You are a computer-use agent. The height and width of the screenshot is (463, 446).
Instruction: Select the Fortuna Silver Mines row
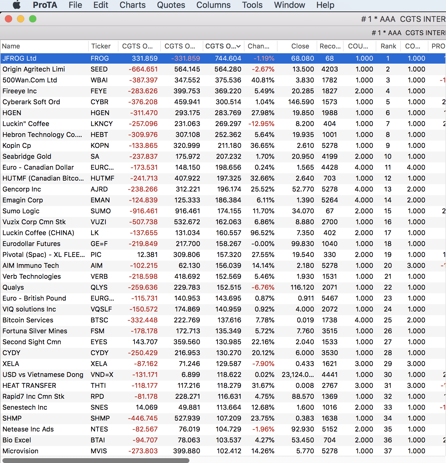223,331
